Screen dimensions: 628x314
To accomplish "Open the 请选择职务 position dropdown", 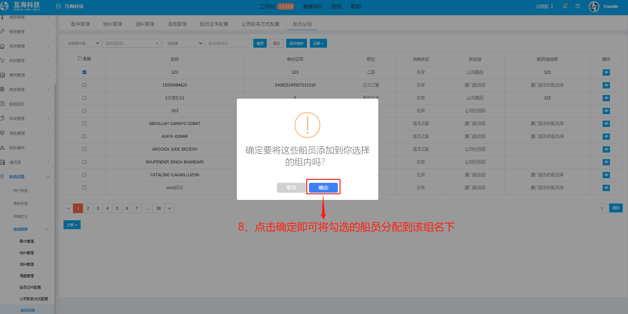I will 132,43.
